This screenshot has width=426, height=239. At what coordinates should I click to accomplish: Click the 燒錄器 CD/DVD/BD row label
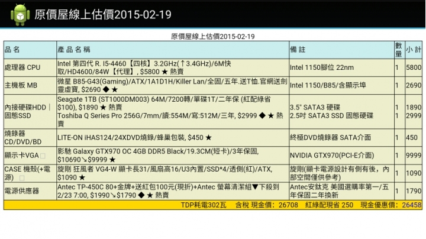[23, 138]
